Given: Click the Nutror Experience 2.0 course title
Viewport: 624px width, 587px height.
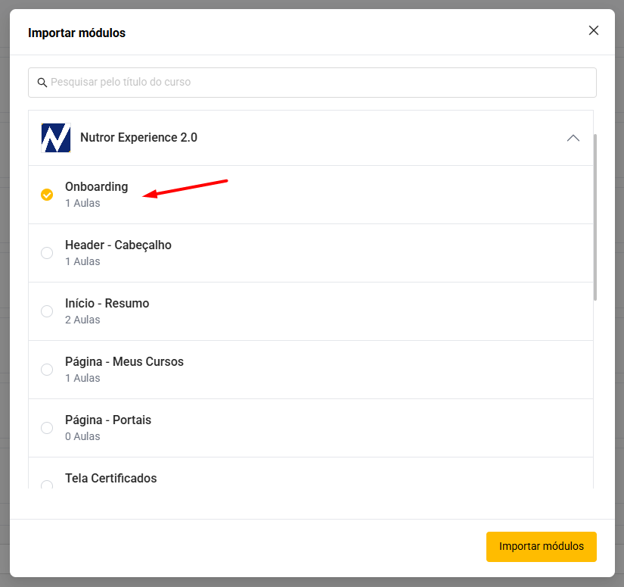Looking at the screenshot, I should 138,138.
